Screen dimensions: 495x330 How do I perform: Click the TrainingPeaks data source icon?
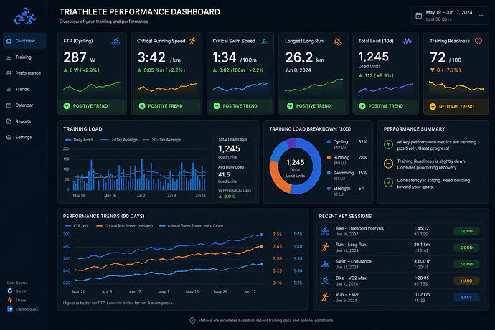(10, 309)
